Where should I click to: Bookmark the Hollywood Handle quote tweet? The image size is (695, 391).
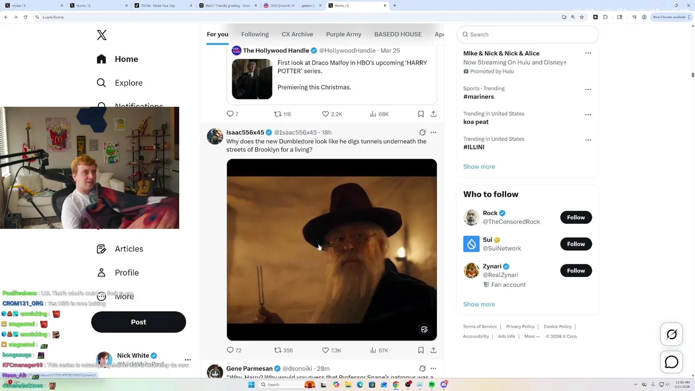(x=421, y=114)
